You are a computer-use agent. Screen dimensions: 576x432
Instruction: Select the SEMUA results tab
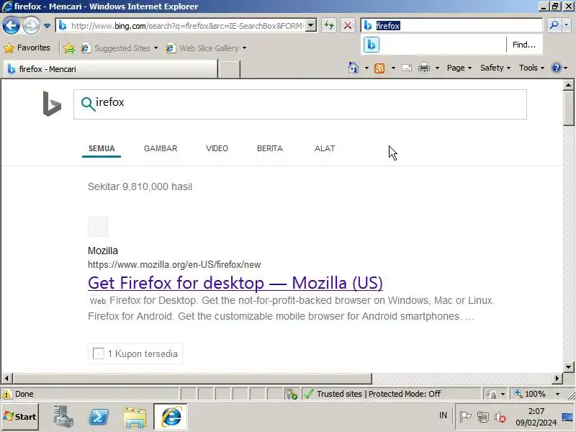[x=102, y=148]
